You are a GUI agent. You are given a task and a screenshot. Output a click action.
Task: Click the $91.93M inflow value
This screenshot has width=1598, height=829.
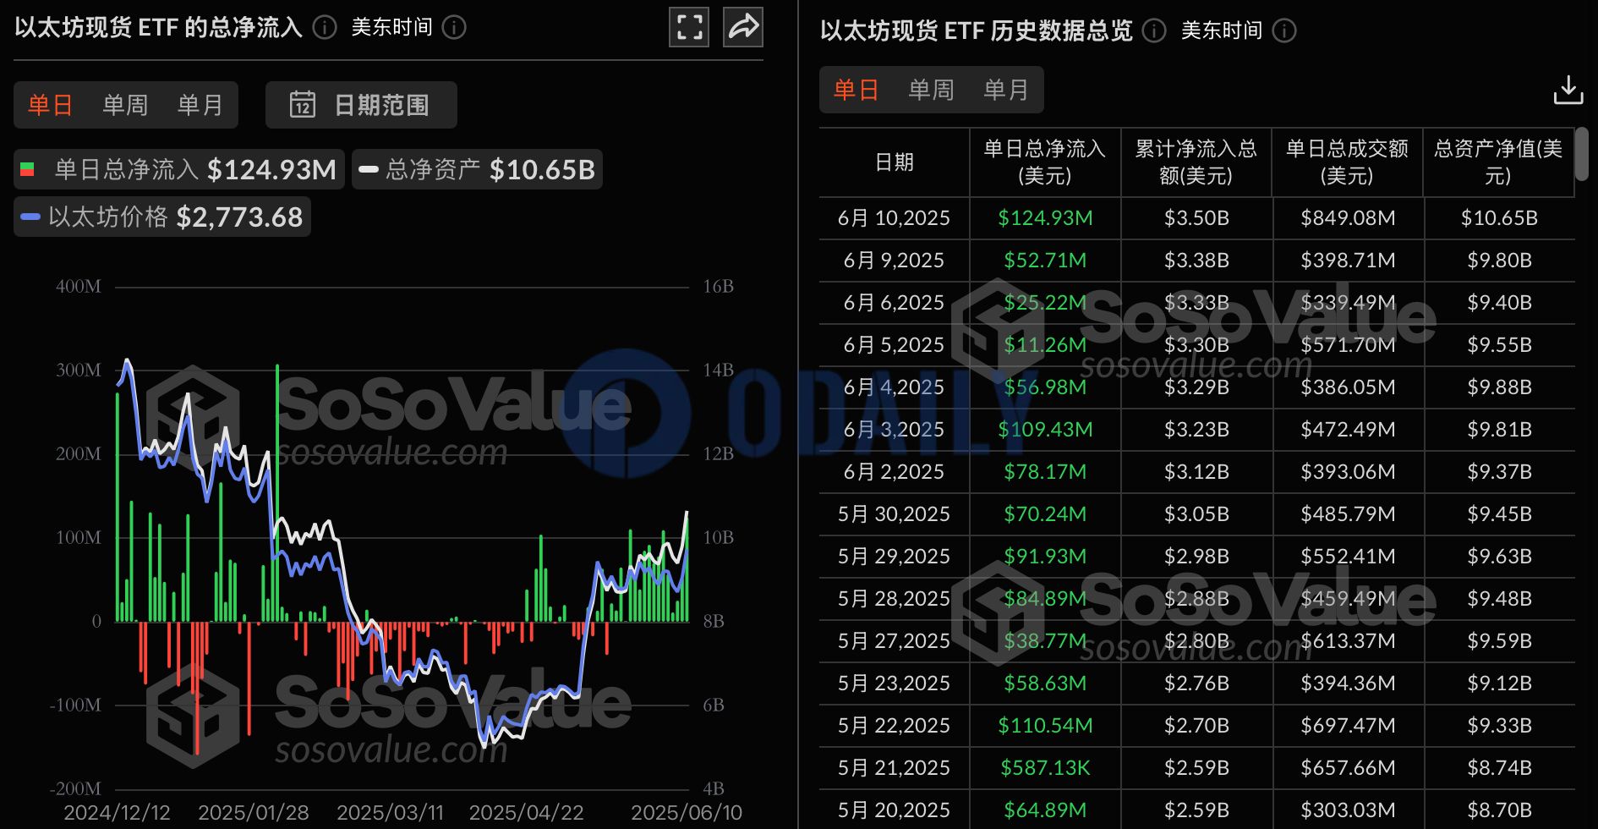tap(1045, 557)
